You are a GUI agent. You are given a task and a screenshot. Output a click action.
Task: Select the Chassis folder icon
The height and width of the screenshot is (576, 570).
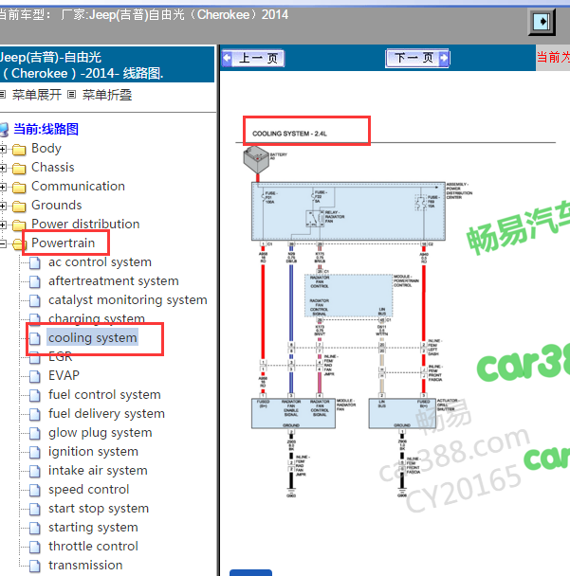[x=19, y=169]
